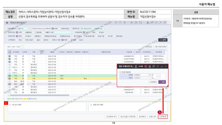
Task: Sort by the 고객명 column header
Action: pos(24,52)
